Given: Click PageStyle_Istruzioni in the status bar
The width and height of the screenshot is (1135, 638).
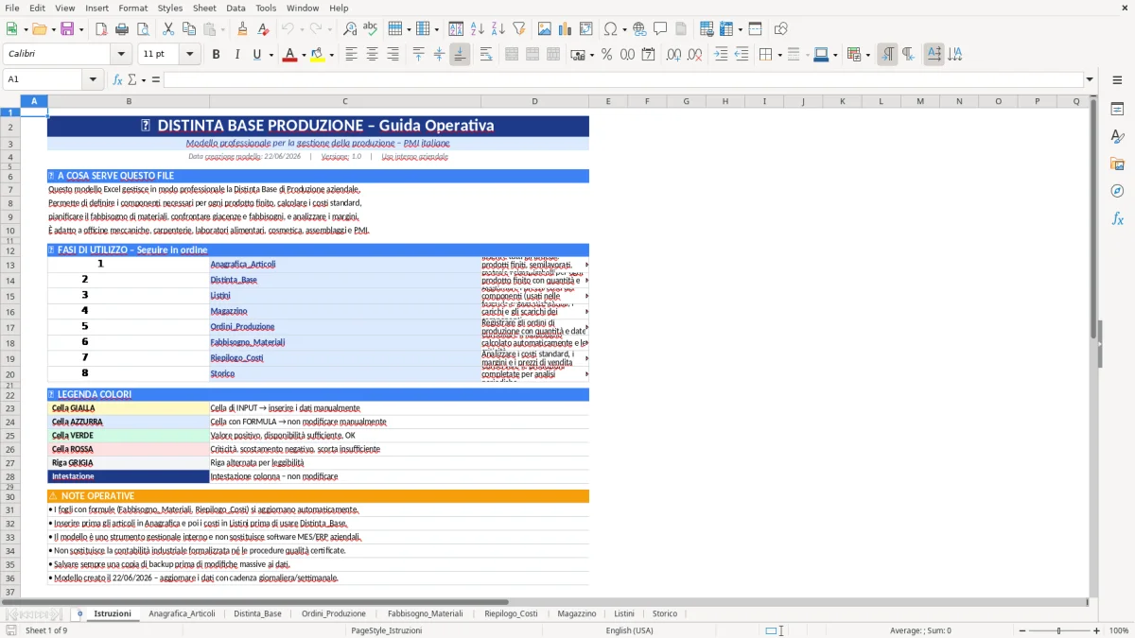Looking at the screenshot, I should click(386, 630).
